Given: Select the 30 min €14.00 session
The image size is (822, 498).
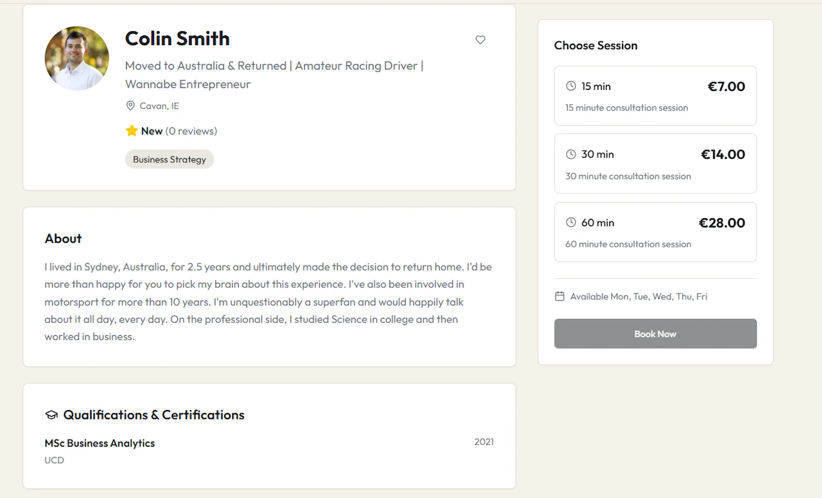Looking at the screenshot, I should (x=656, y=163).
